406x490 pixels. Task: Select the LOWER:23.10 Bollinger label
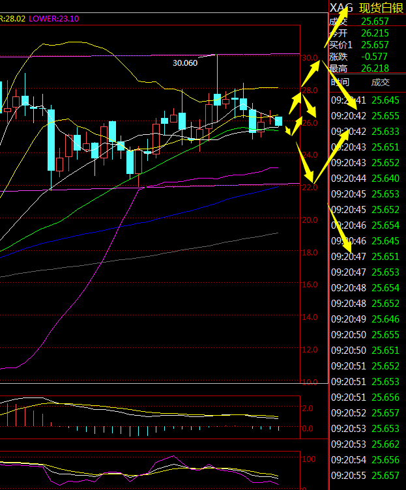(53, 19)
